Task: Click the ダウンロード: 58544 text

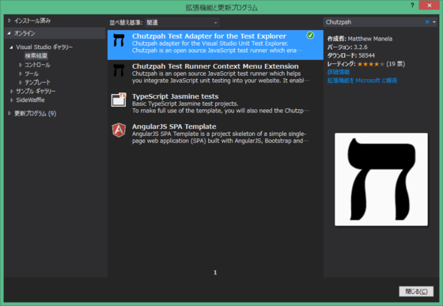Action: [x=351, y=55]
